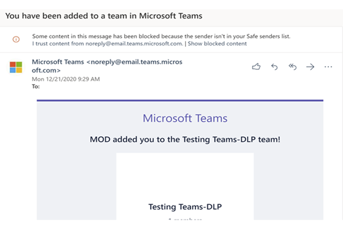The height and width of the screenshot is (238, 343).
Task: Show blocked content in the message
Action: click(x=217, y=44)
